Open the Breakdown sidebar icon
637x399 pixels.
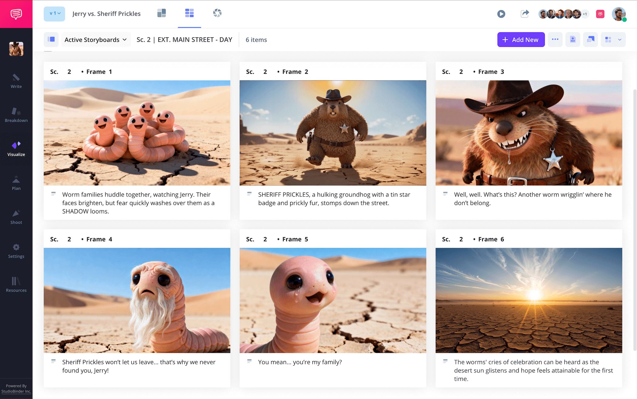16,115
